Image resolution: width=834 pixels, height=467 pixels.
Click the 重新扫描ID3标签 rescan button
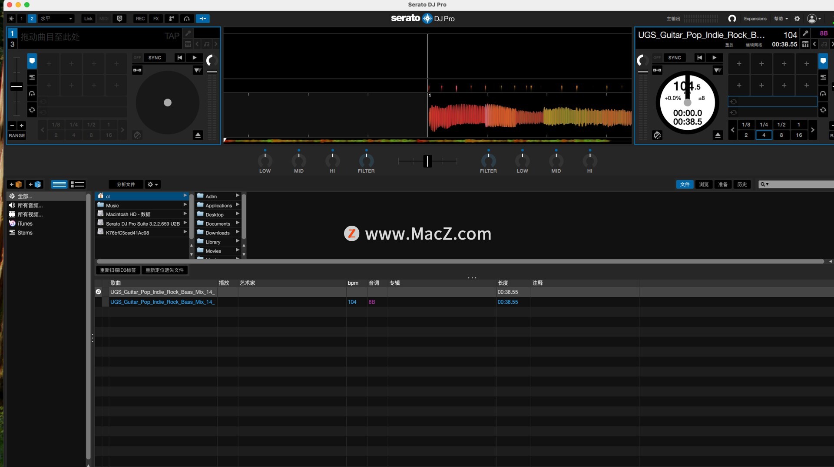coord(118,270)
